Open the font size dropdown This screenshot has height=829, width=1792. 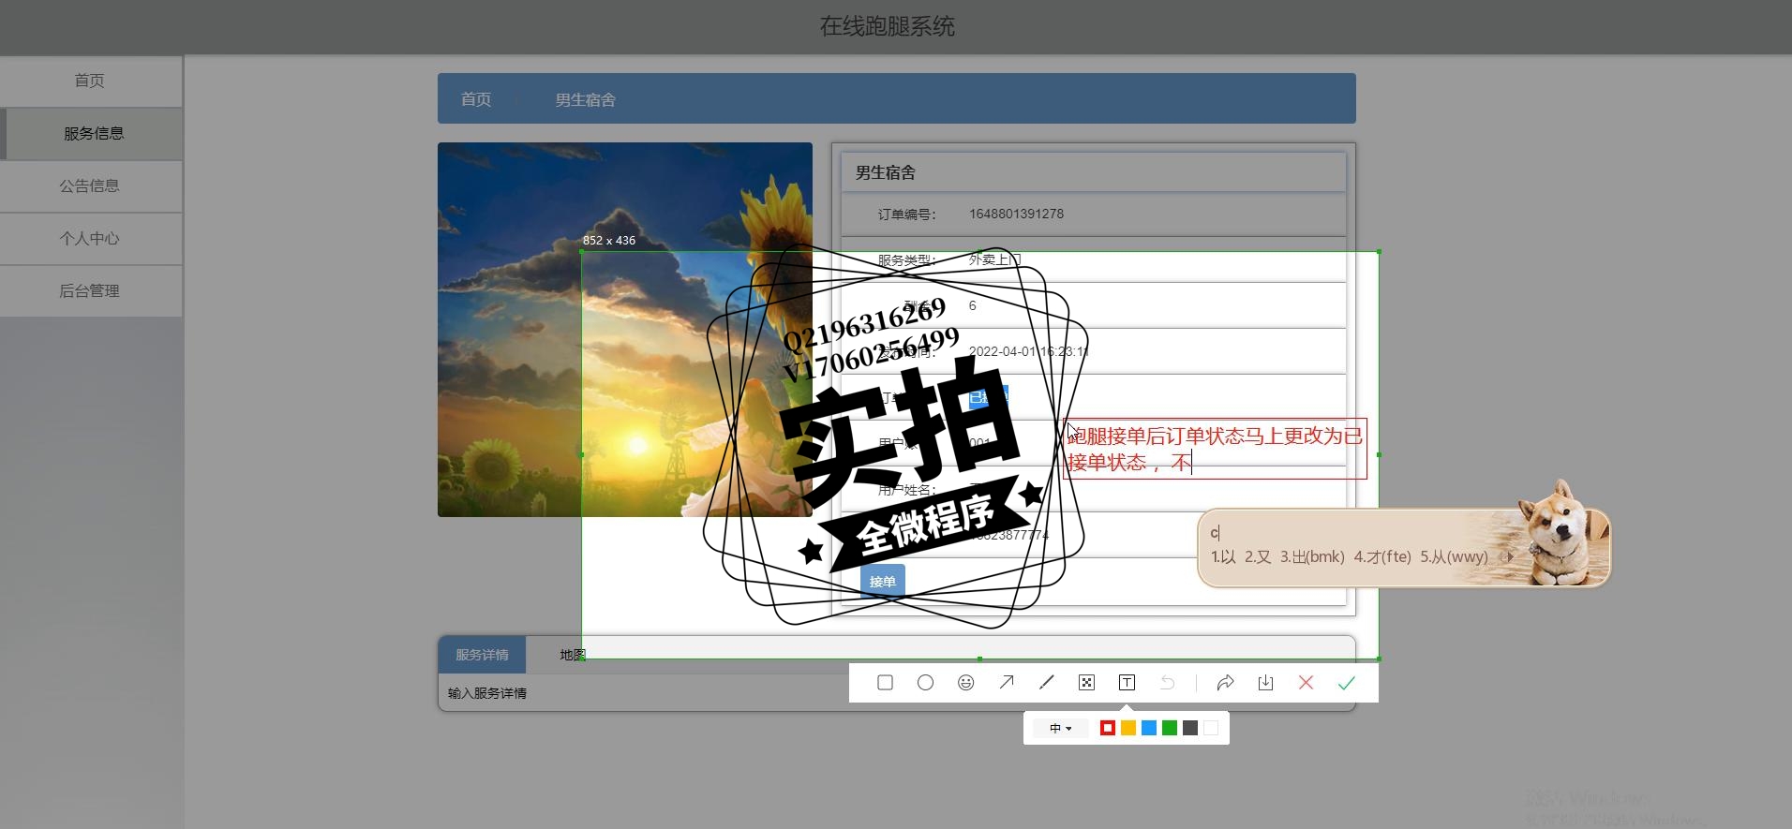point(1060,728)
